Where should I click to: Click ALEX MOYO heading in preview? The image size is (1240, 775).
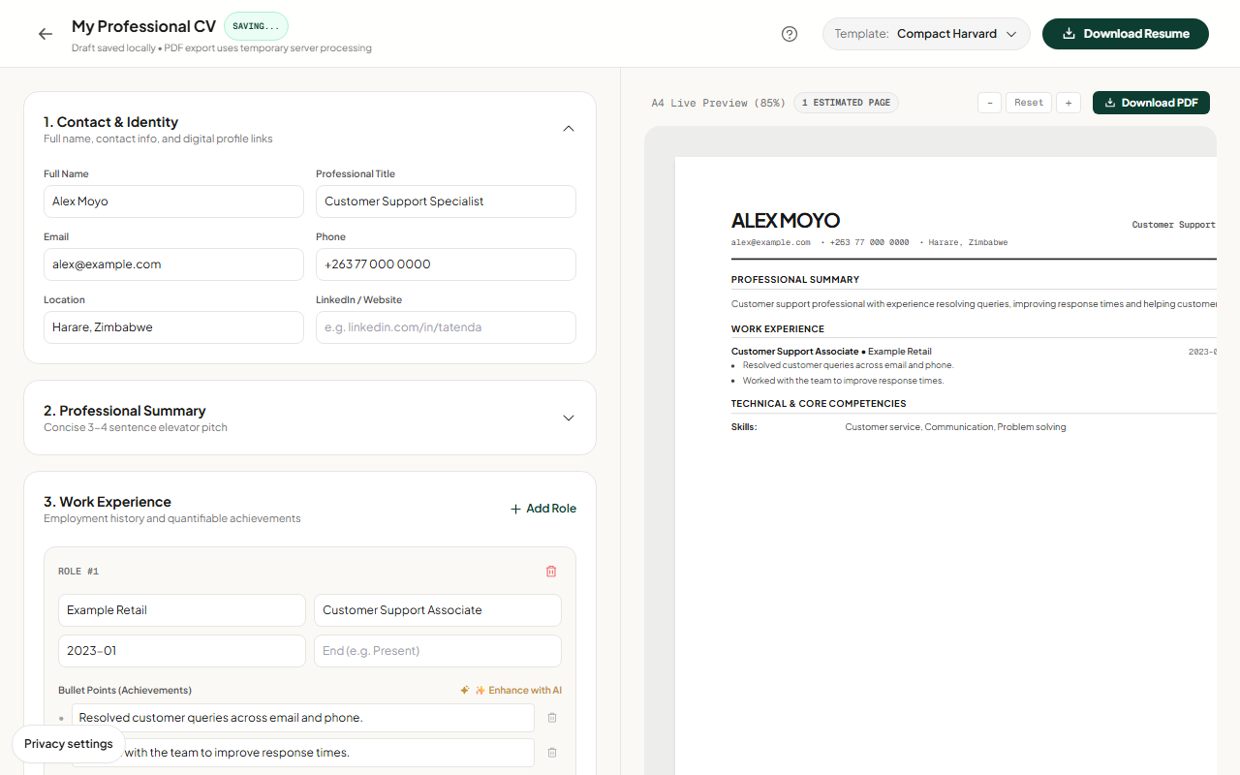click(786, 221)
